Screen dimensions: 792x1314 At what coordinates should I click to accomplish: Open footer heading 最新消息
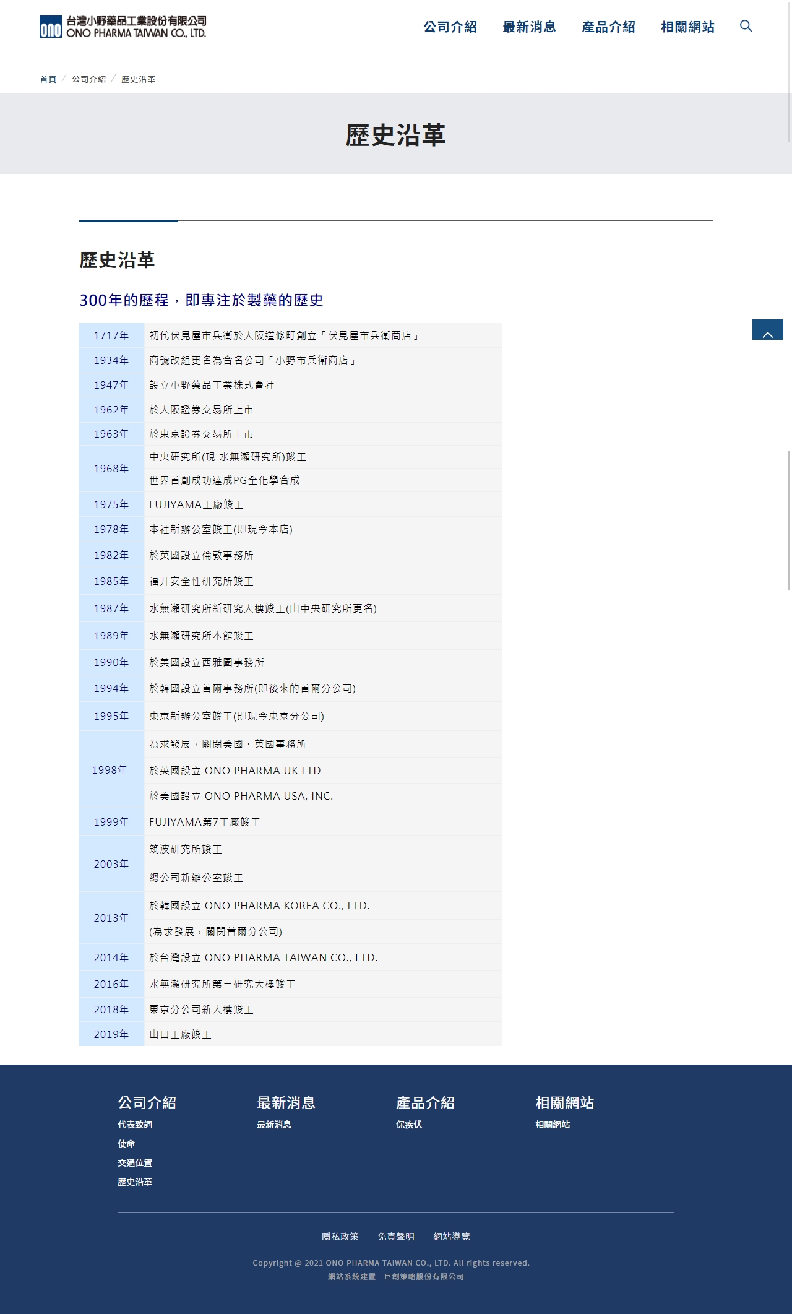coord(286,1102)
